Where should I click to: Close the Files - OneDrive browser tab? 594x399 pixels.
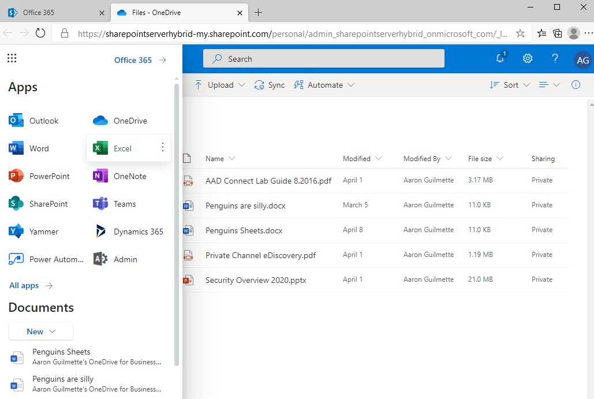click(240, 13)
